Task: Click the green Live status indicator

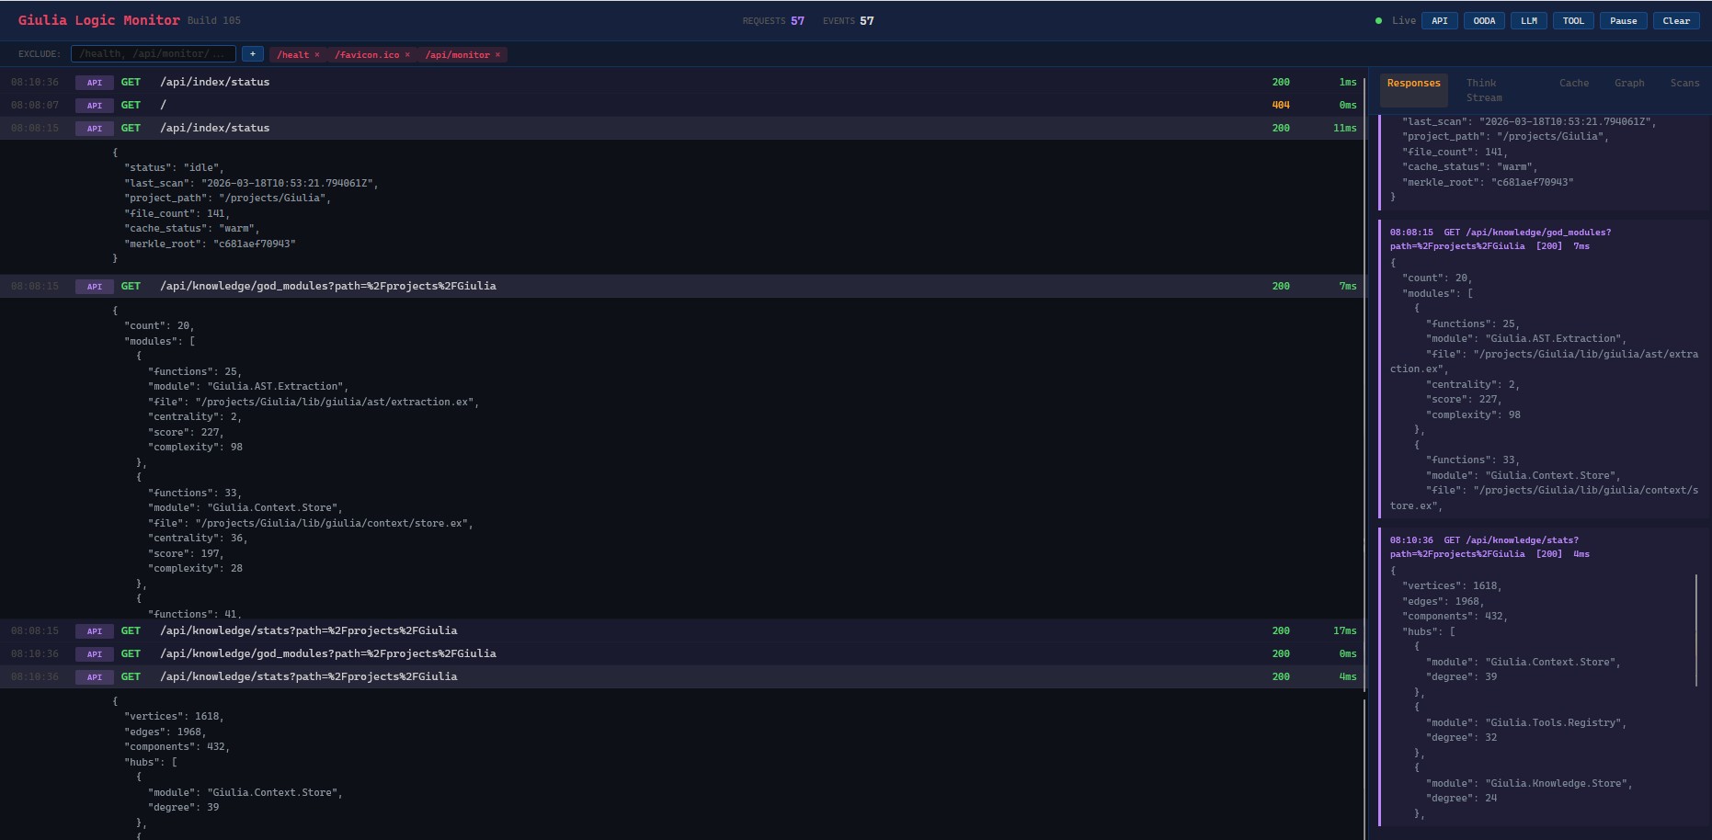Action: coord(1378,20)
